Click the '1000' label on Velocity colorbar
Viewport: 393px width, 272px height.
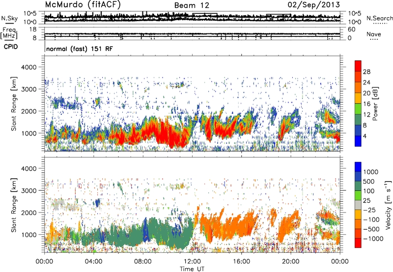370,172
